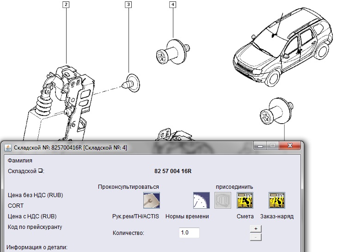The width and height of the screenshot is (343, 252).
Task: Minimize the part info dialog window
Action: [261, 146]
